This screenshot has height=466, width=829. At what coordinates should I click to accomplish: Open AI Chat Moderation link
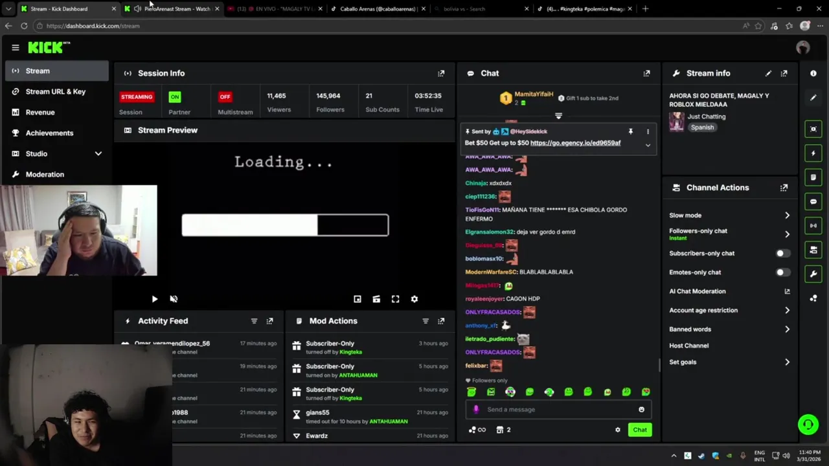tap(729, 292)
